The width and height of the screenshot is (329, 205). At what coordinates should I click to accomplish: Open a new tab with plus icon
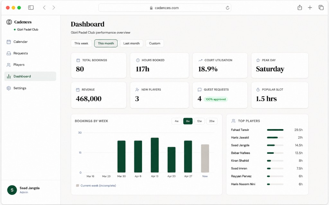click(x=310, y=8)
